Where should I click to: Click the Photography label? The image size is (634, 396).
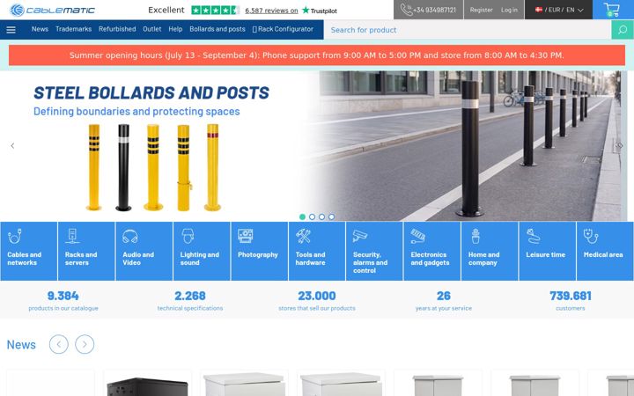click(258, 254)
